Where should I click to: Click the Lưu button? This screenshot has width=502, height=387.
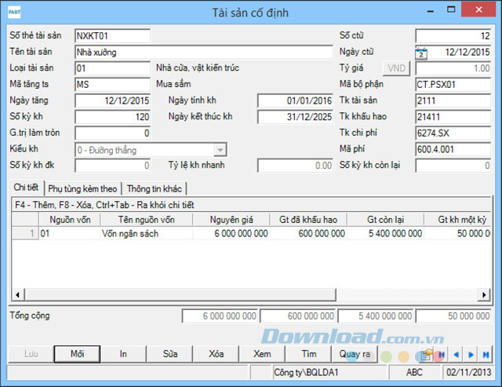point(31,354)
